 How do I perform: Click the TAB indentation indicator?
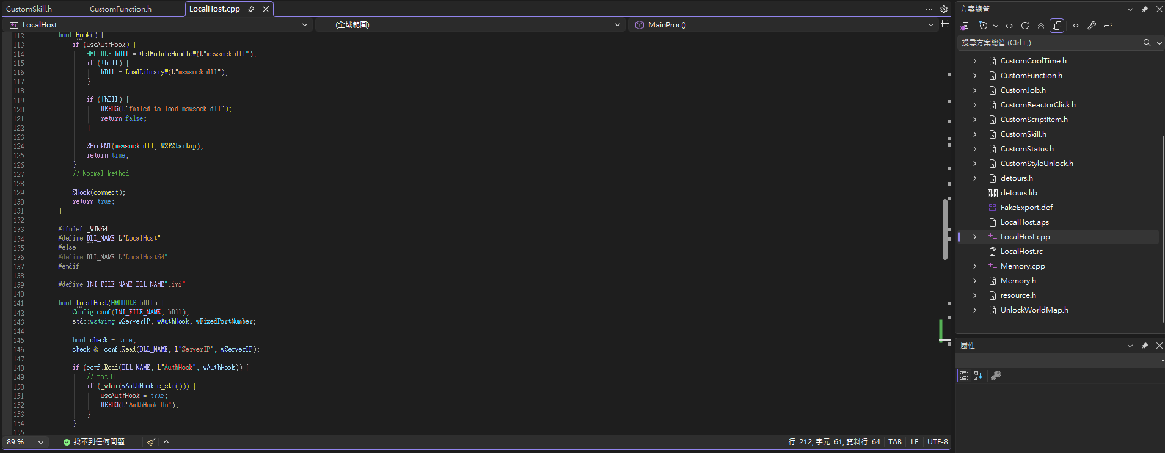(x=895, y=442)
